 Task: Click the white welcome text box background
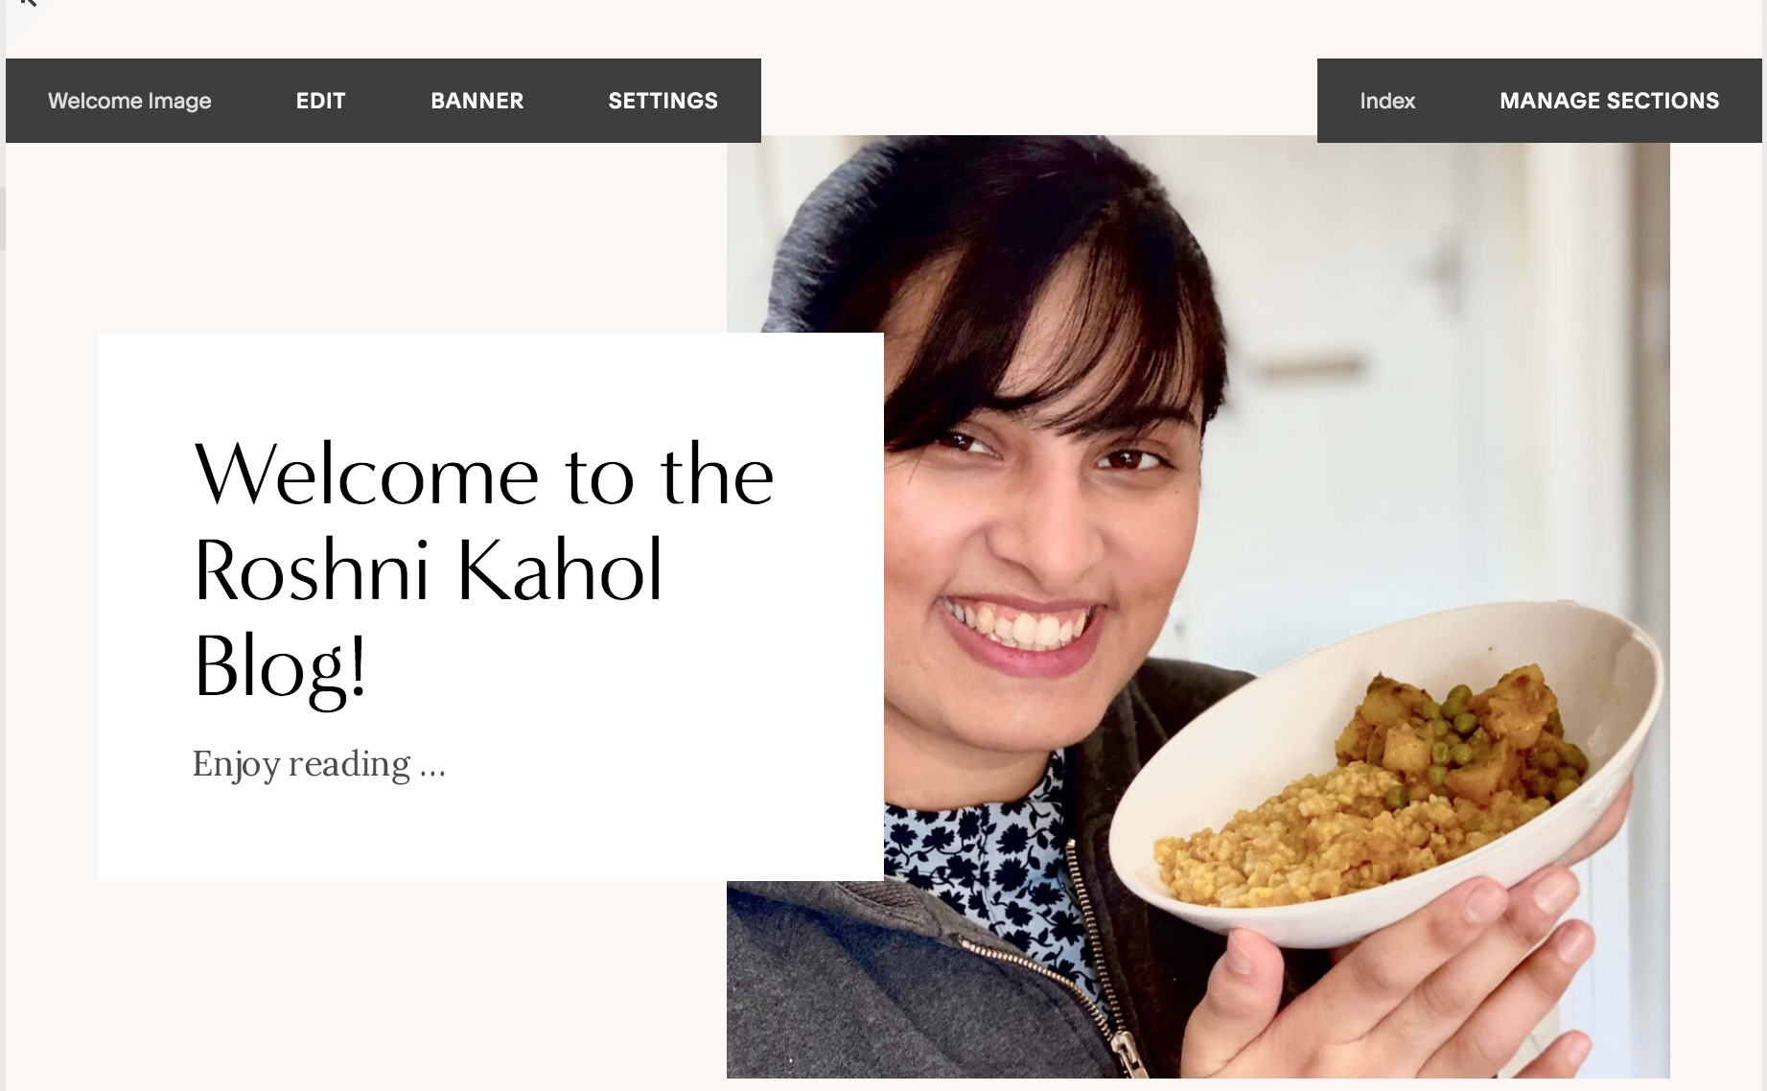(x=490, y=606)
